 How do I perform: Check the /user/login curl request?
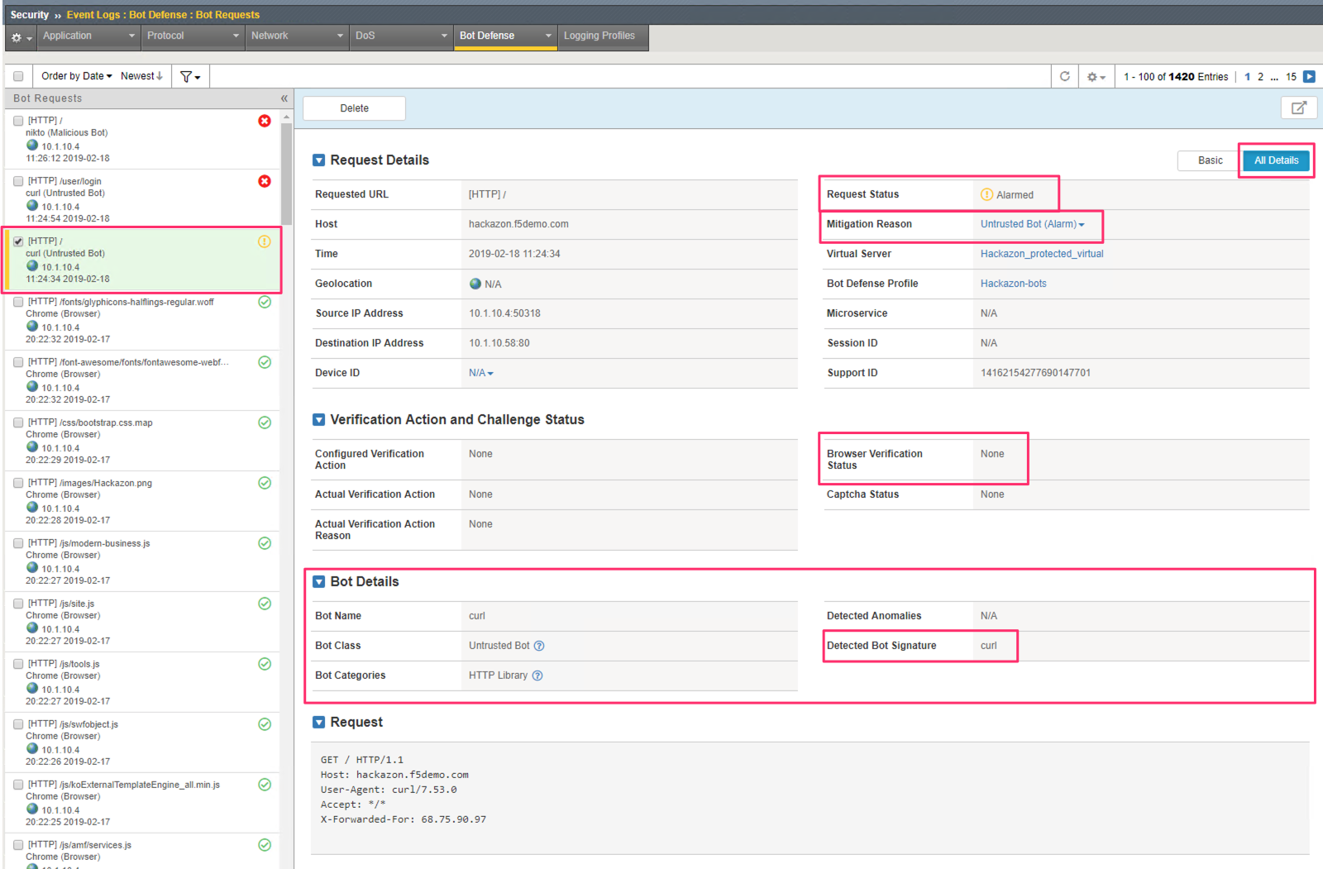[x=18, y=181]
